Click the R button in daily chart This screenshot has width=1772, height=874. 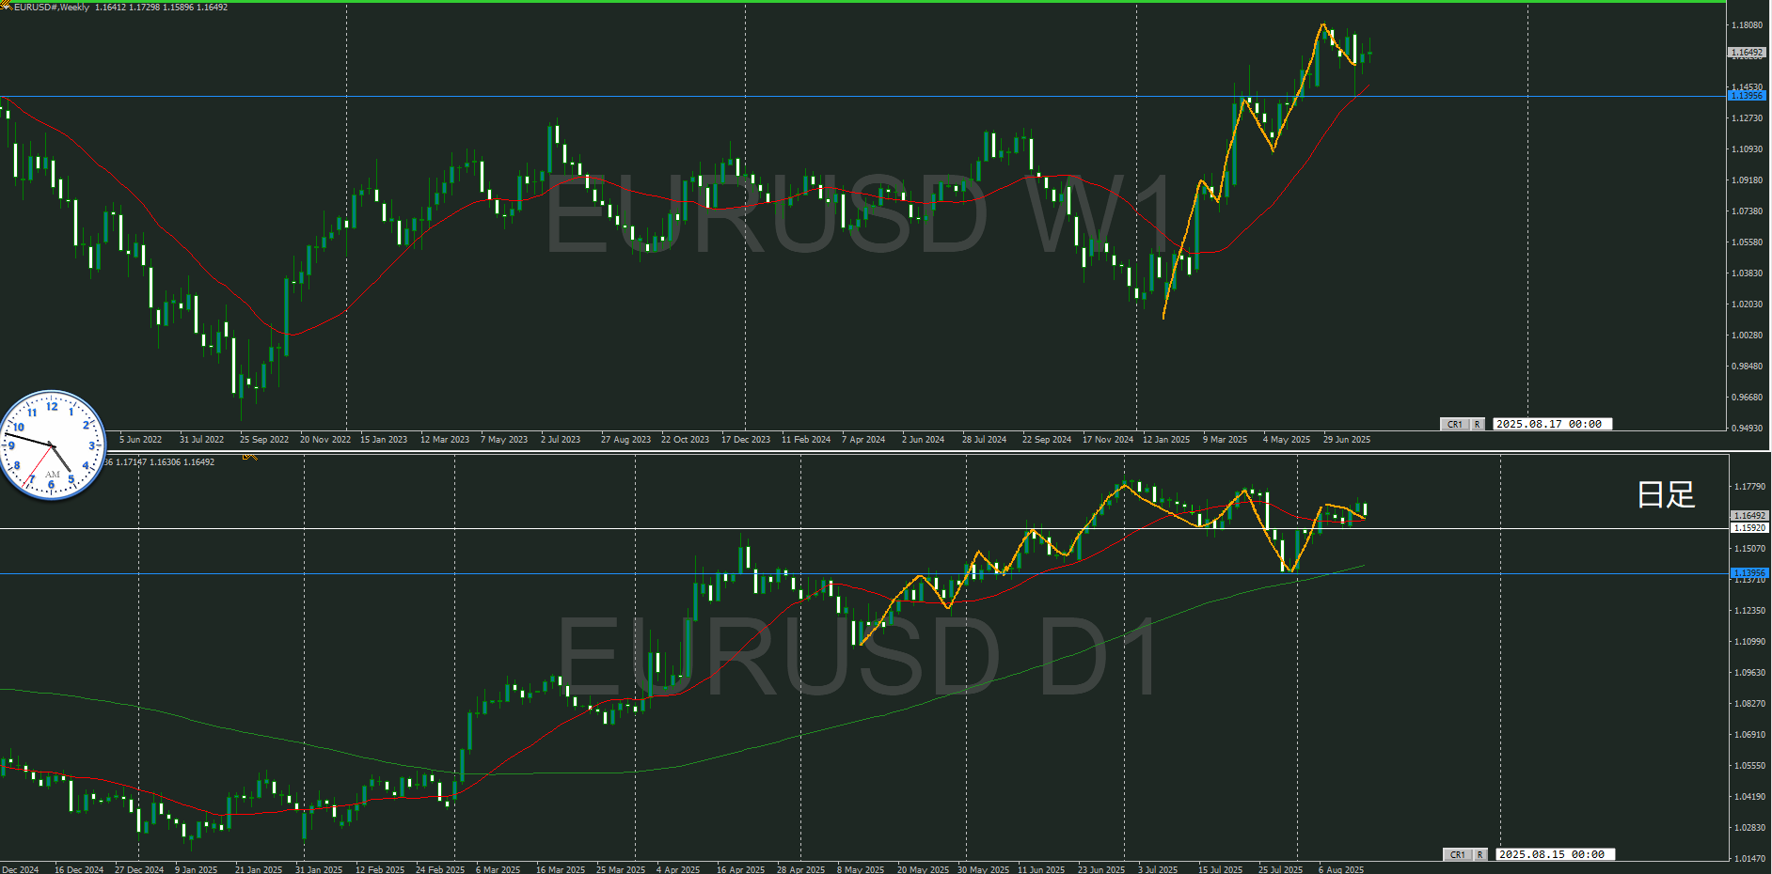pyautogui.click(x=1479, y=855)
